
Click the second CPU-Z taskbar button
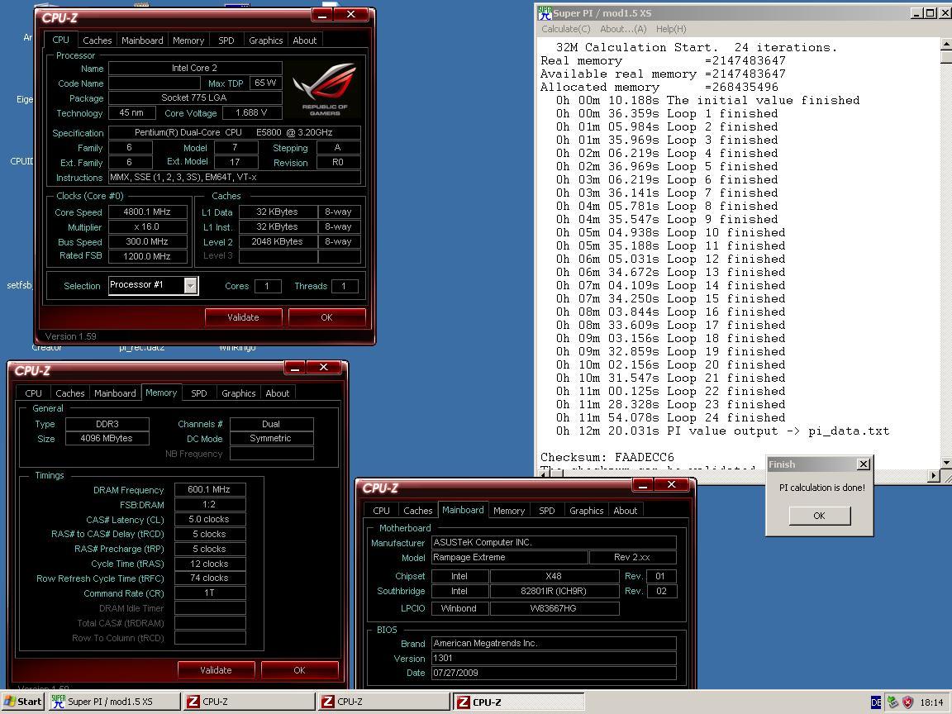pyautogui.click(x=383, y=702)
